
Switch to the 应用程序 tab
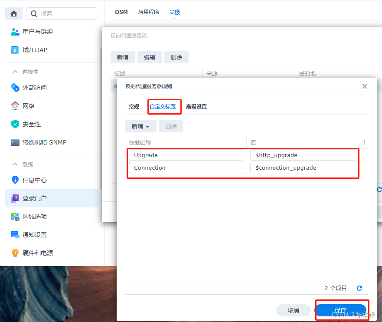point(149,12)
